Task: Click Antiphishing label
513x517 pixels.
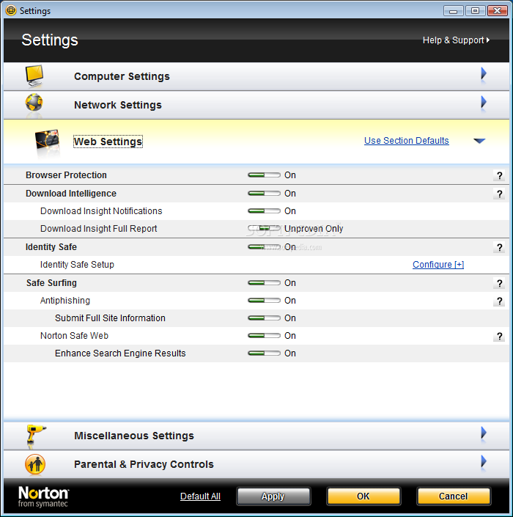Action: click(65, 301)
